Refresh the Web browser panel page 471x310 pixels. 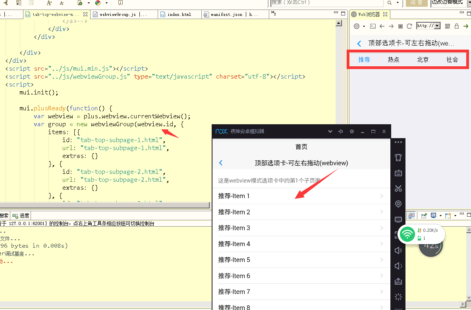tap(409, 26)
